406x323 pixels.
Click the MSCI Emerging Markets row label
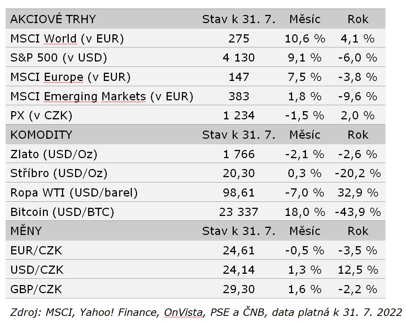pos(102,97)
